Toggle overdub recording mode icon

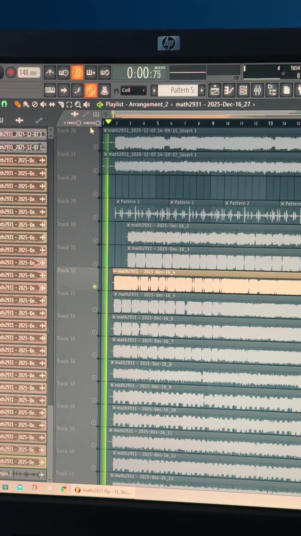[91, 73]
